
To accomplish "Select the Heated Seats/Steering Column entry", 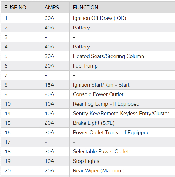I will [108, 56].
